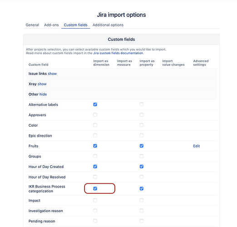The image size is (237, 227).
Task: Enable Impact import as dimension
Action: [x=95, y=200]
